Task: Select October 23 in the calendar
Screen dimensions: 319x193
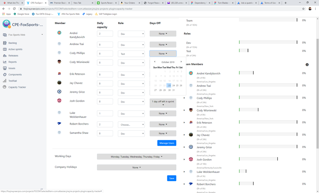Action: tap(169, 86)
